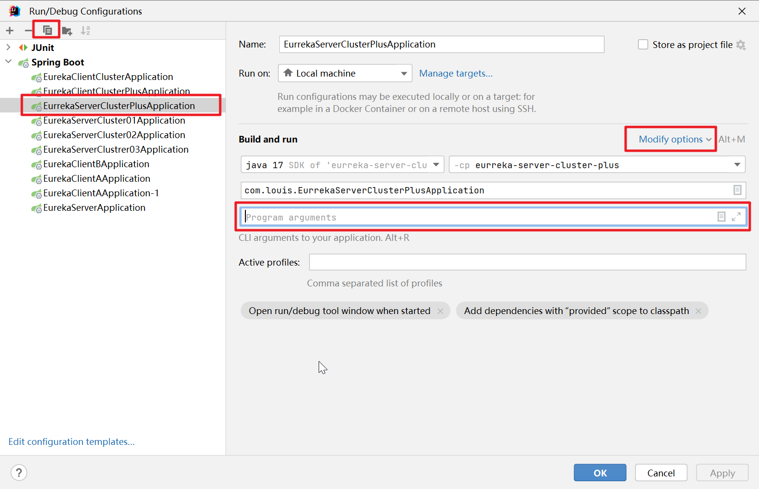Open settings gear beside Store as project file
The width and height of the screenshot is (759, 489).
tap(741, 45)
